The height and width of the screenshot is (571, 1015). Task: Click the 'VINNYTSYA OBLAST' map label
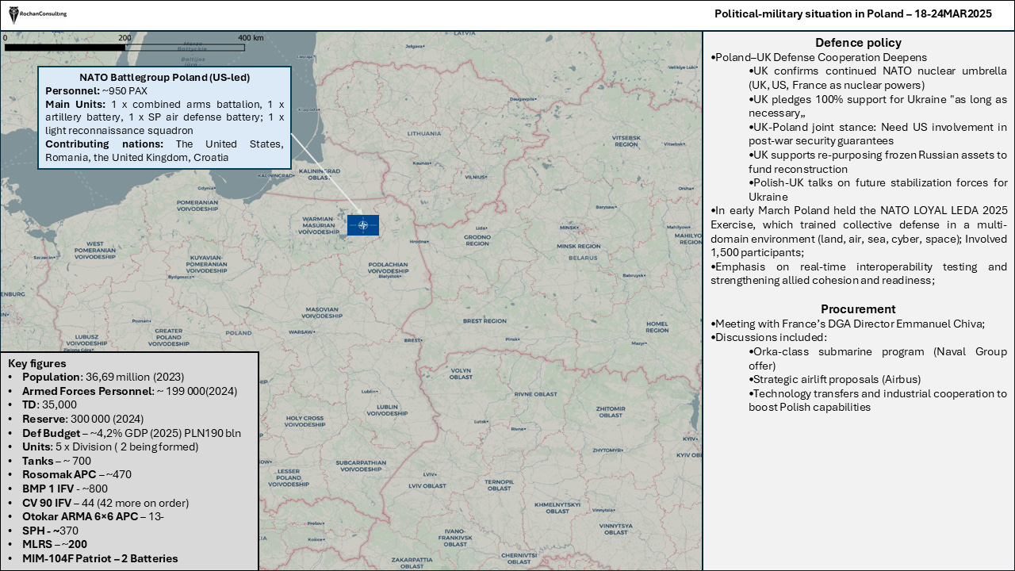click(616, 528)
